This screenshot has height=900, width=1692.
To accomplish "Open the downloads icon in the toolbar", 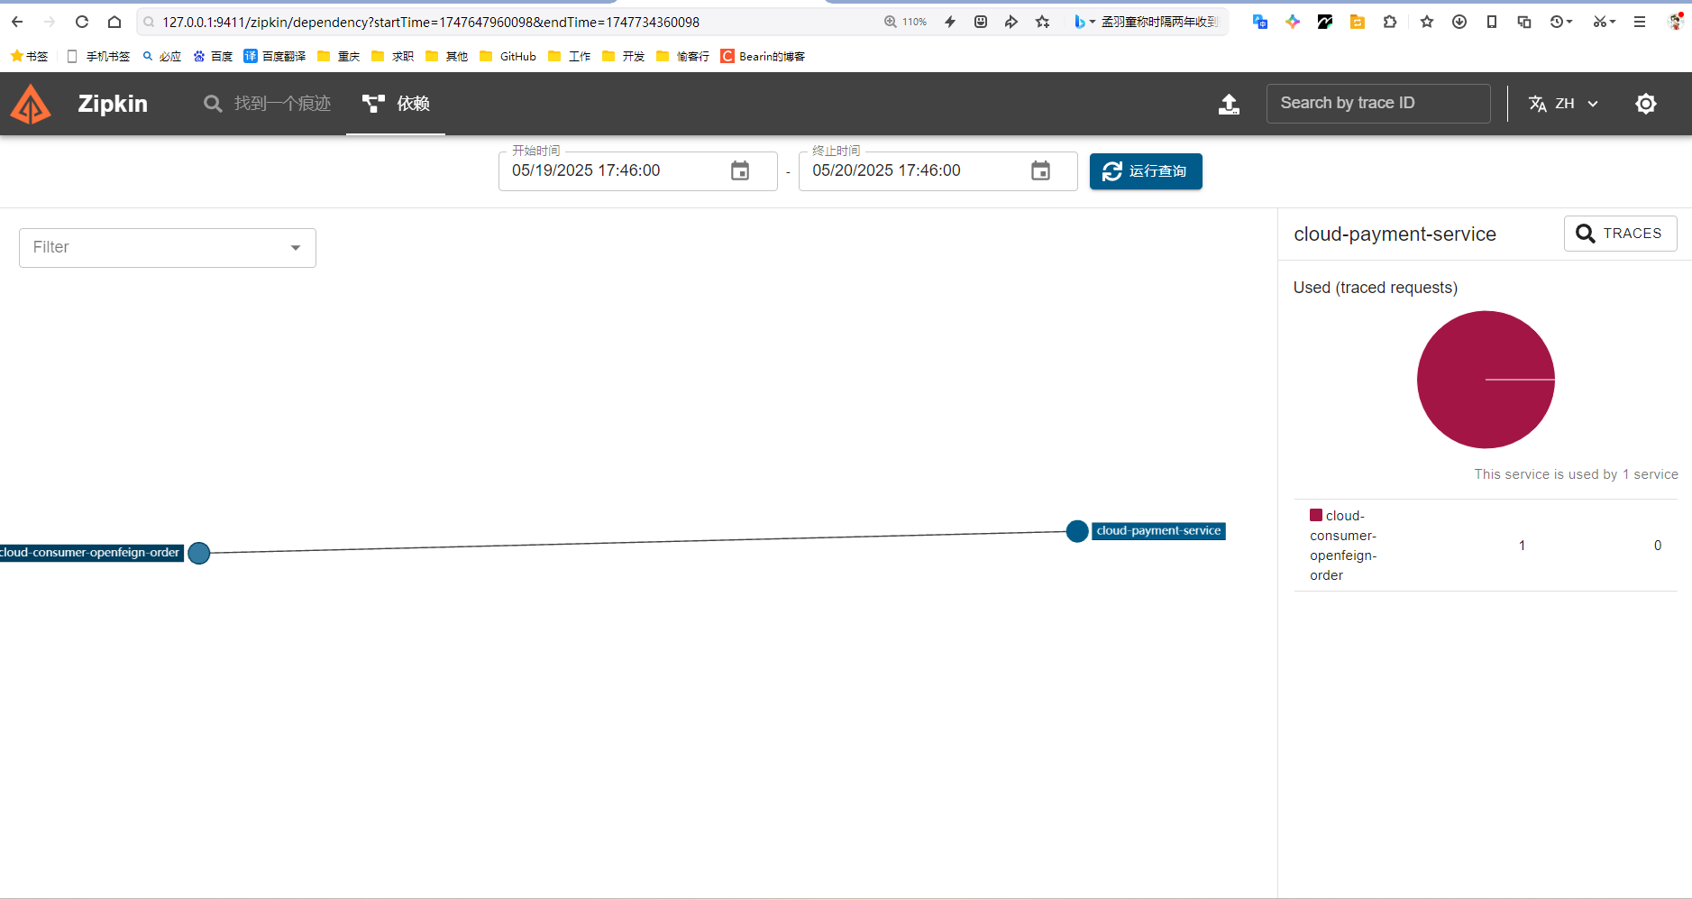I will point(1459,22).
